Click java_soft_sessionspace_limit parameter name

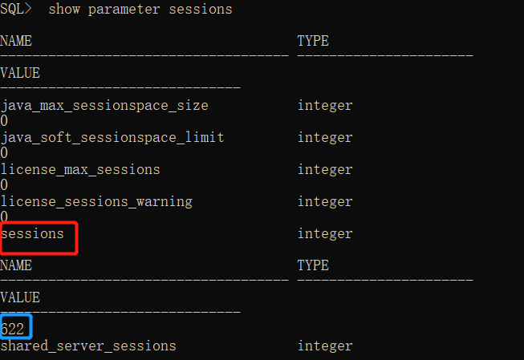coord(112,138)
